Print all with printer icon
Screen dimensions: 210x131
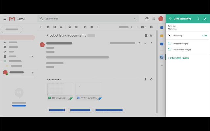(146, 36)
